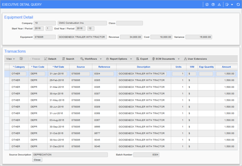
Task: Select the row dated 29-Feb-2016
Action: 121,80
